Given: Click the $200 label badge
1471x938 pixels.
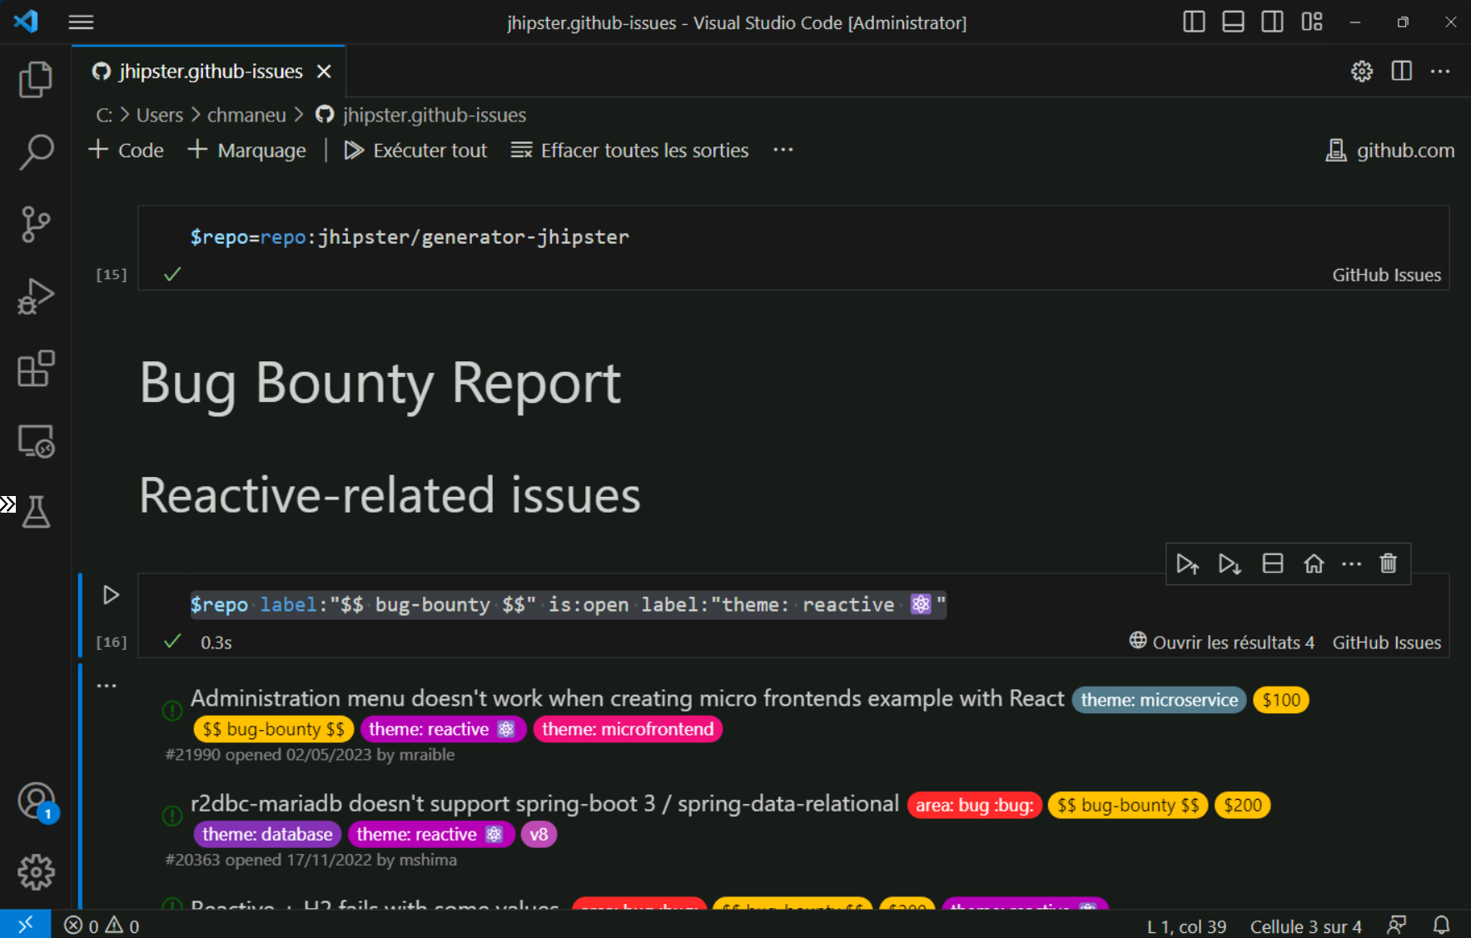Looking at the screenshot, I should click(1243, 806).
